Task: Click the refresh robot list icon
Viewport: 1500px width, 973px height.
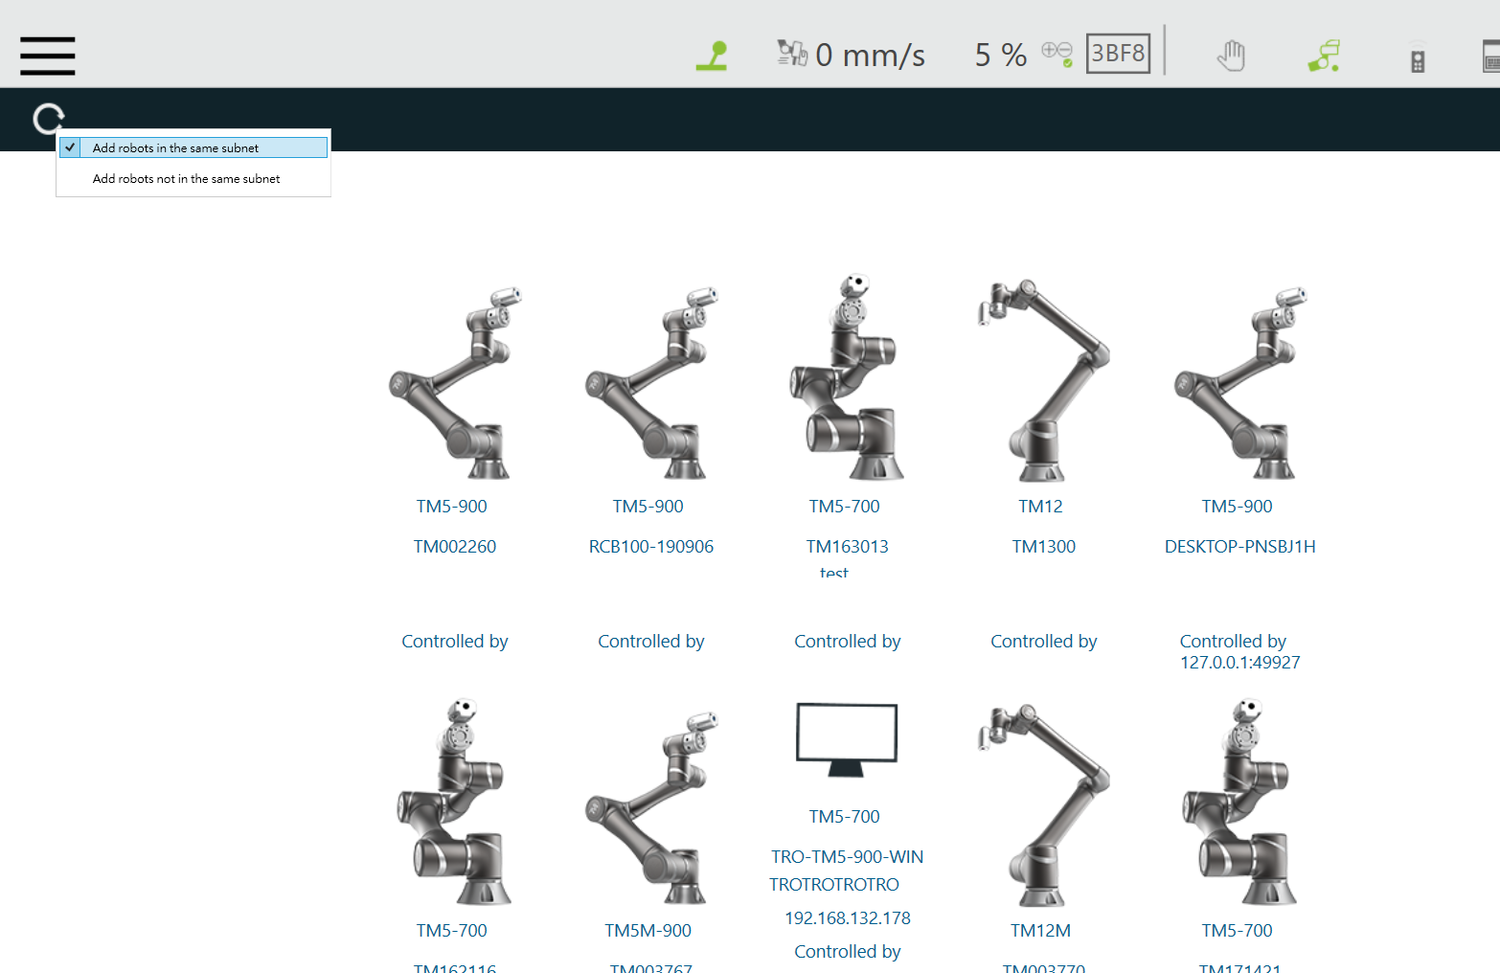Action: 48,119
